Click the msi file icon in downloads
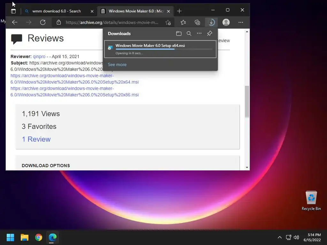This screenshot has width=327, height=245. click(x=110, y=48)
